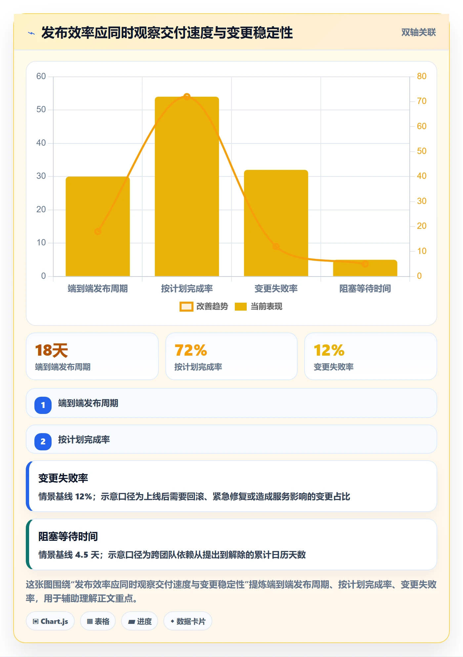Image resolution: width=463 pixels, height=657 pixels.
Task: Click the 数据卡片 tag chip
Action: coord(188,621)
